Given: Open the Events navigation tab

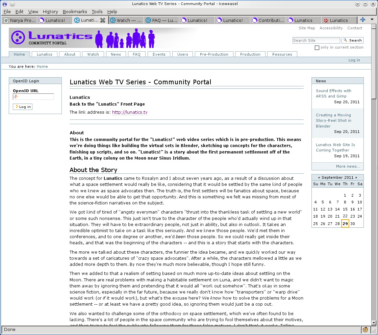Looking at the screenshot, I should (x=159, y=54).
